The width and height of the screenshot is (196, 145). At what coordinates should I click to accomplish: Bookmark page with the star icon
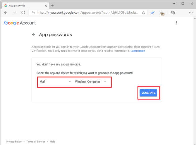(x=143, y=12)
